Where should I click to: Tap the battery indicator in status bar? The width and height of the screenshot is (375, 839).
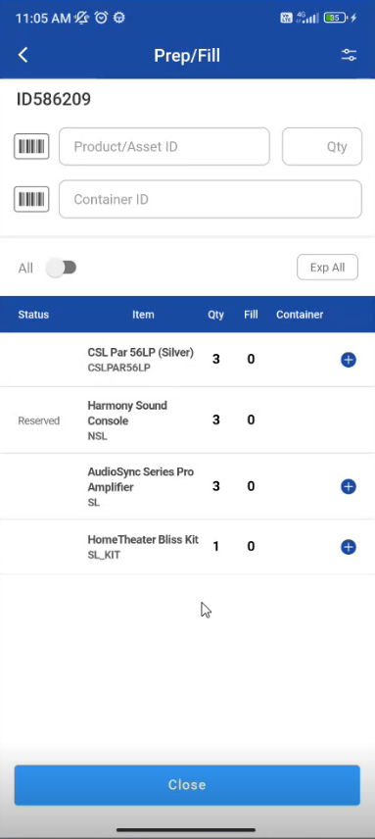(335, 18)
